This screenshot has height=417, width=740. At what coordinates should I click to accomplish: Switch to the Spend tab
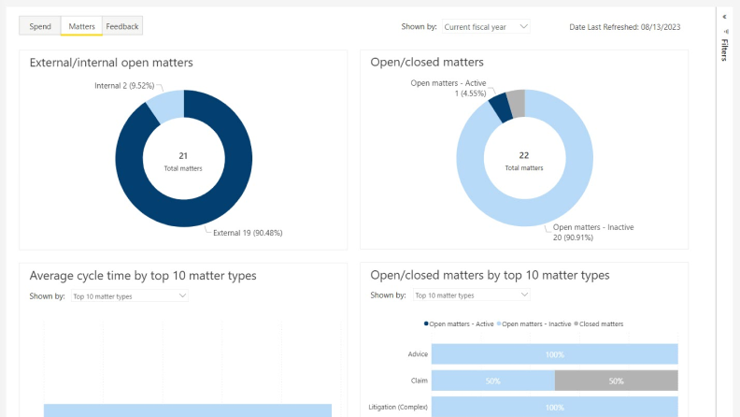(x=40, y=26)
